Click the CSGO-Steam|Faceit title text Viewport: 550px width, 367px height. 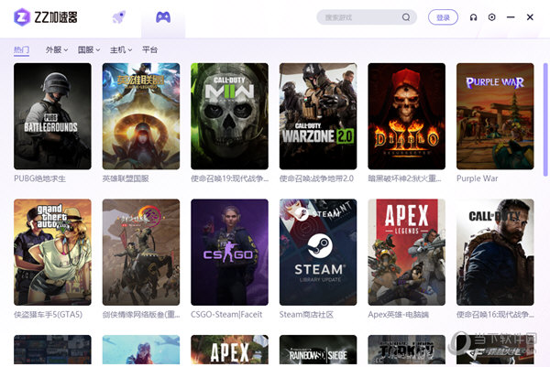pyautogui.click(x=226, y=315)
